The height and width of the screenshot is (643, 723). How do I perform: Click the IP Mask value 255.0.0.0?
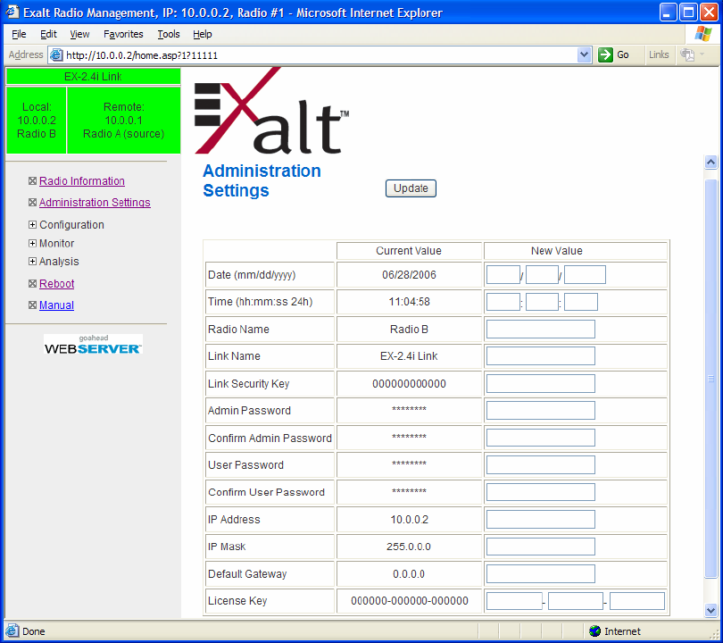[x=409, y=547]
